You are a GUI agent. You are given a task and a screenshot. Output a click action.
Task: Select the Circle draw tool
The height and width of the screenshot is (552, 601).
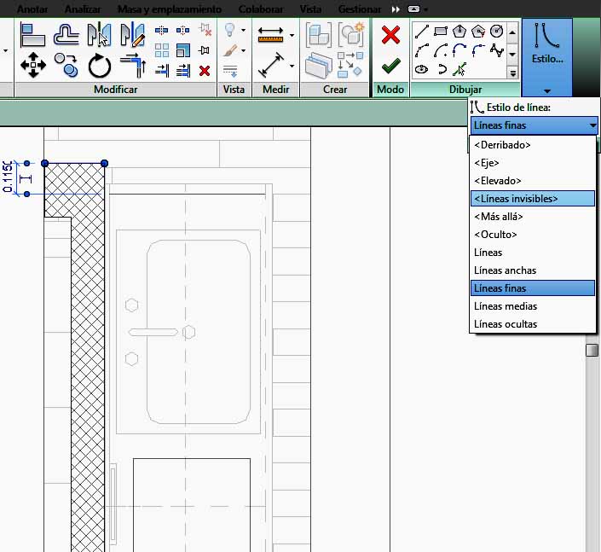496,32
